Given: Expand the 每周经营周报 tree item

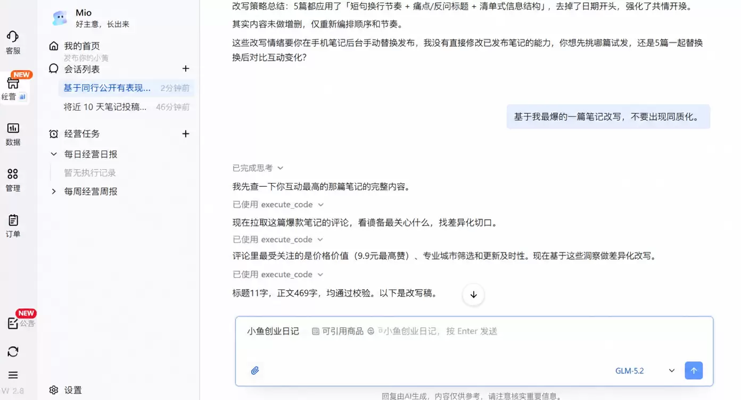Looking at the screenshot, I should [54, 191].
